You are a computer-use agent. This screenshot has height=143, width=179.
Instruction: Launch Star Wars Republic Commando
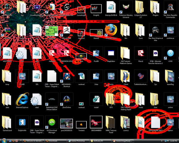coord(170,7)
